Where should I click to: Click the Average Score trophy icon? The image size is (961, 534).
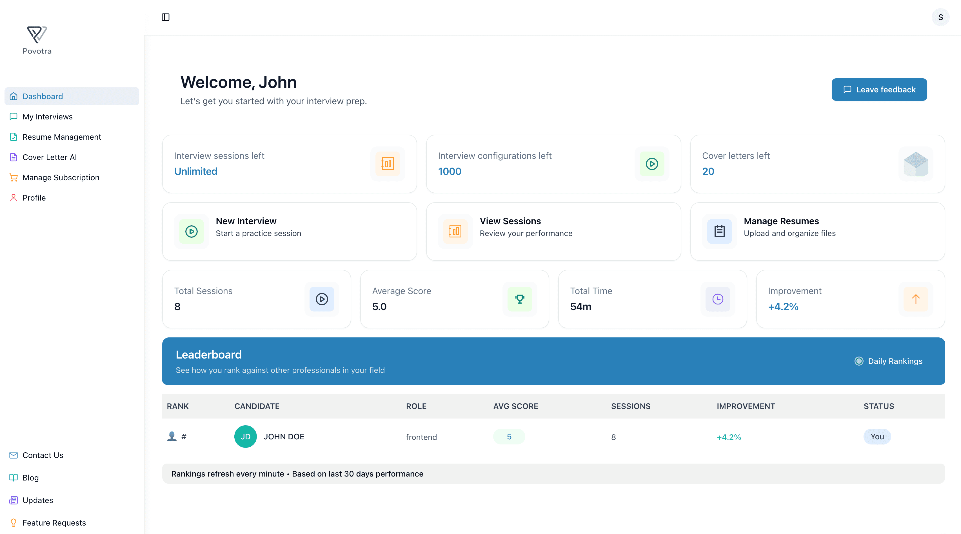(x=520, y=299)
